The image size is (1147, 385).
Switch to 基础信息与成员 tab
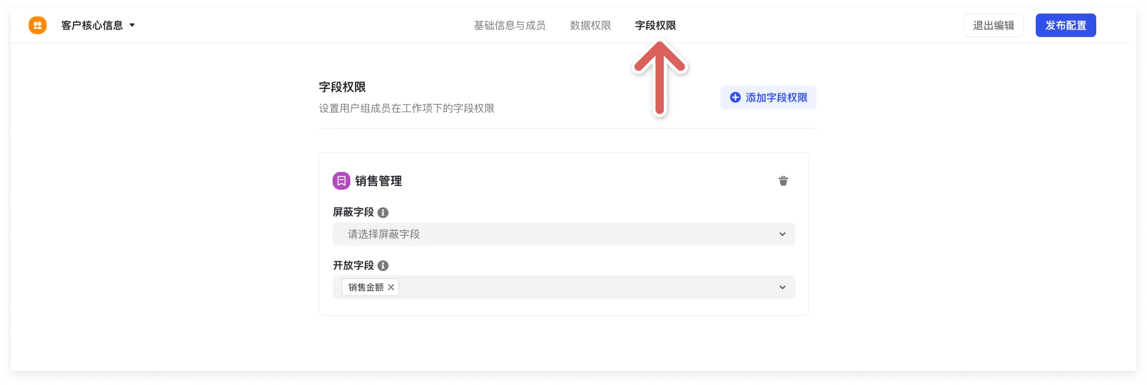point(509,25)
